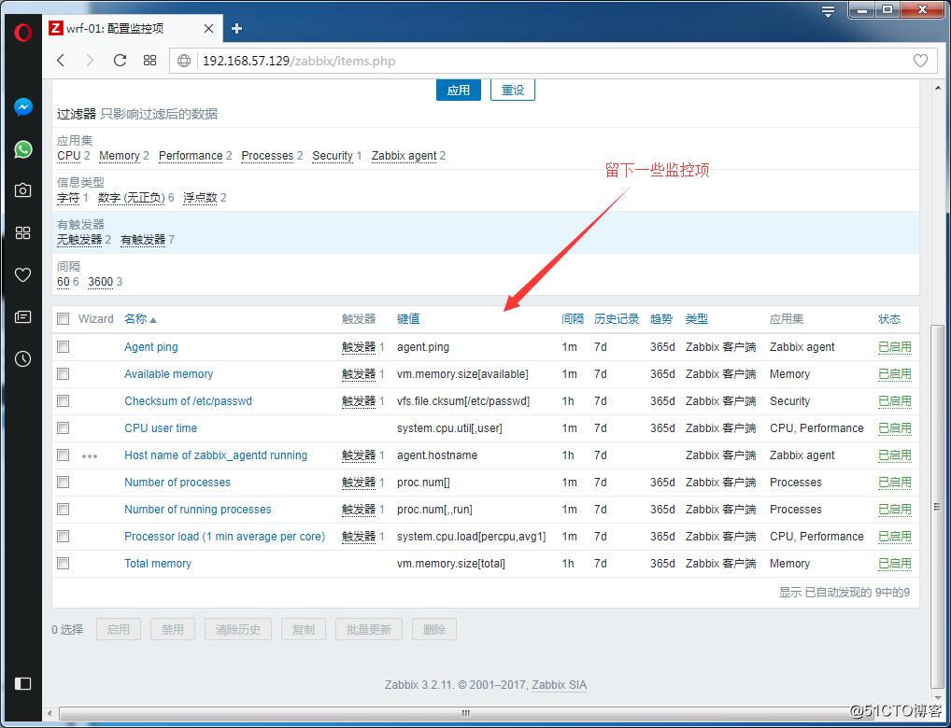
Task: Open the Total memory item
Action: [158, 564]
